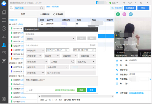Click the 输入访客位置 input field
The width and height of the screenshot is (152, 104).
pos(71,73)
